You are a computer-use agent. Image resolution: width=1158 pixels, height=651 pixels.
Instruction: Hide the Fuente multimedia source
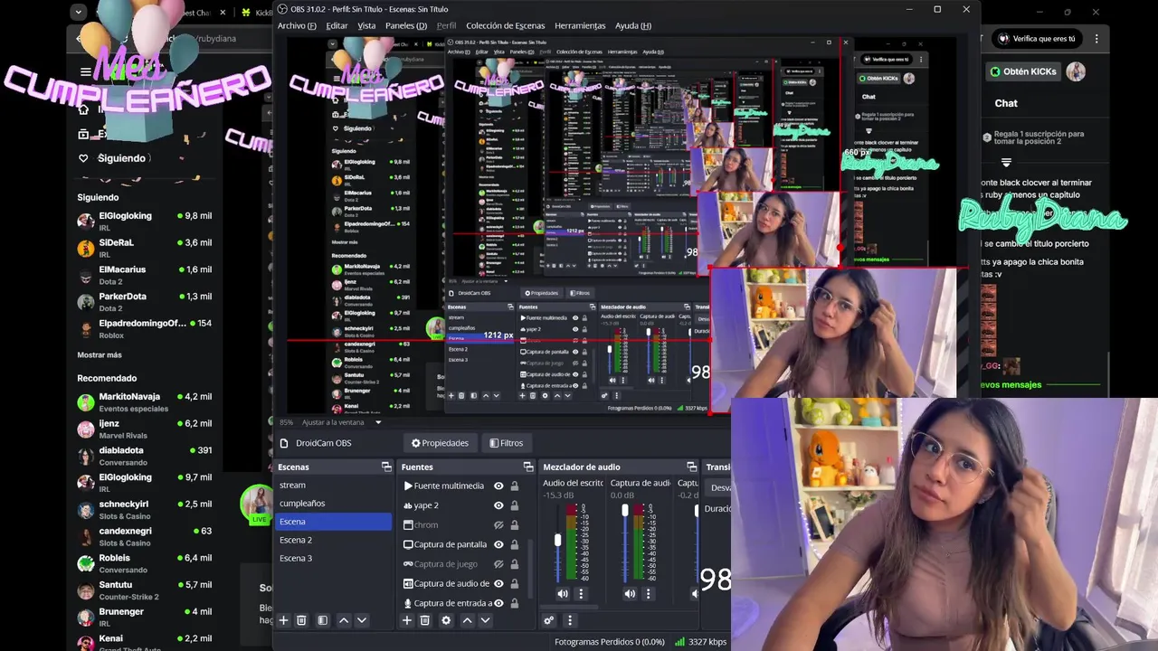(498, 486)
